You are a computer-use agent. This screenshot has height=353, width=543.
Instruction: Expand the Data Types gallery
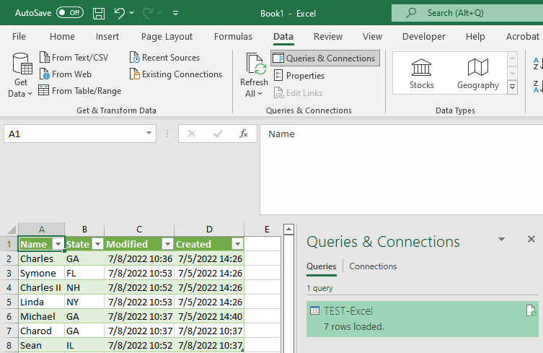[x=513, y=87]
